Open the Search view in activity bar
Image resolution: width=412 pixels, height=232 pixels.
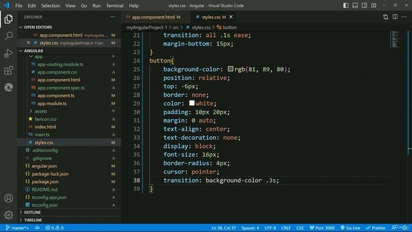(8, 36)
